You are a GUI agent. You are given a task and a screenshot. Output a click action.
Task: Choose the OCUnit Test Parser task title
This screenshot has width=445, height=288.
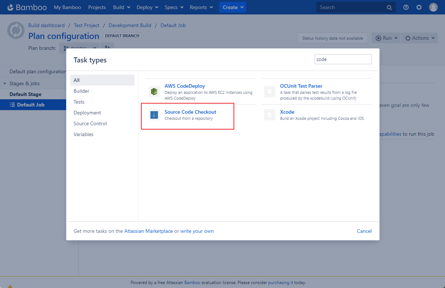(x=301, y=86)
